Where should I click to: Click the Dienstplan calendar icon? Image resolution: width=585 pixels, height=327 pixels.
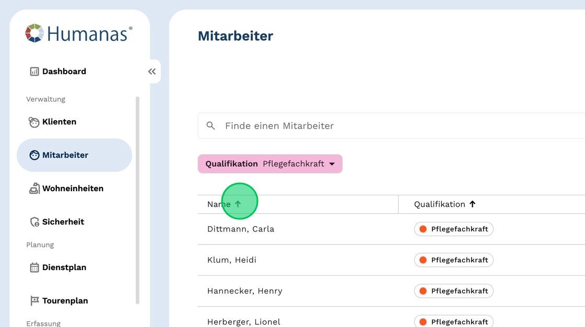(x=34, y=267)
